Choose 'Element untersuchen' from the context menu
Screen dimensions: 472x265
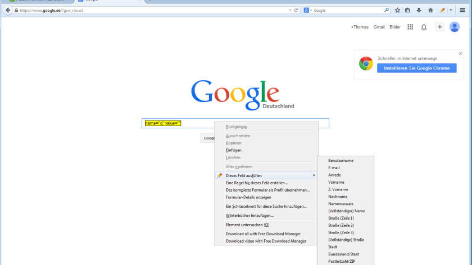(247, 225)
